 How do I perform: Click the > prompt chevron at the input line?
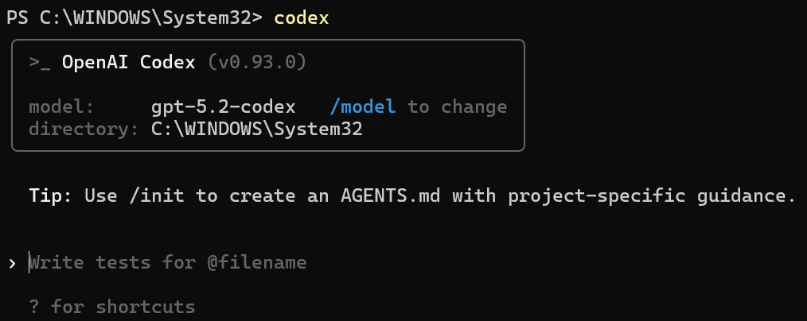pos(10,262)
